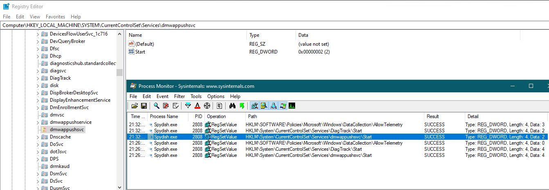Expand the dmwappushservice key
Screen dimensions: 549x190
coord(38,122)
